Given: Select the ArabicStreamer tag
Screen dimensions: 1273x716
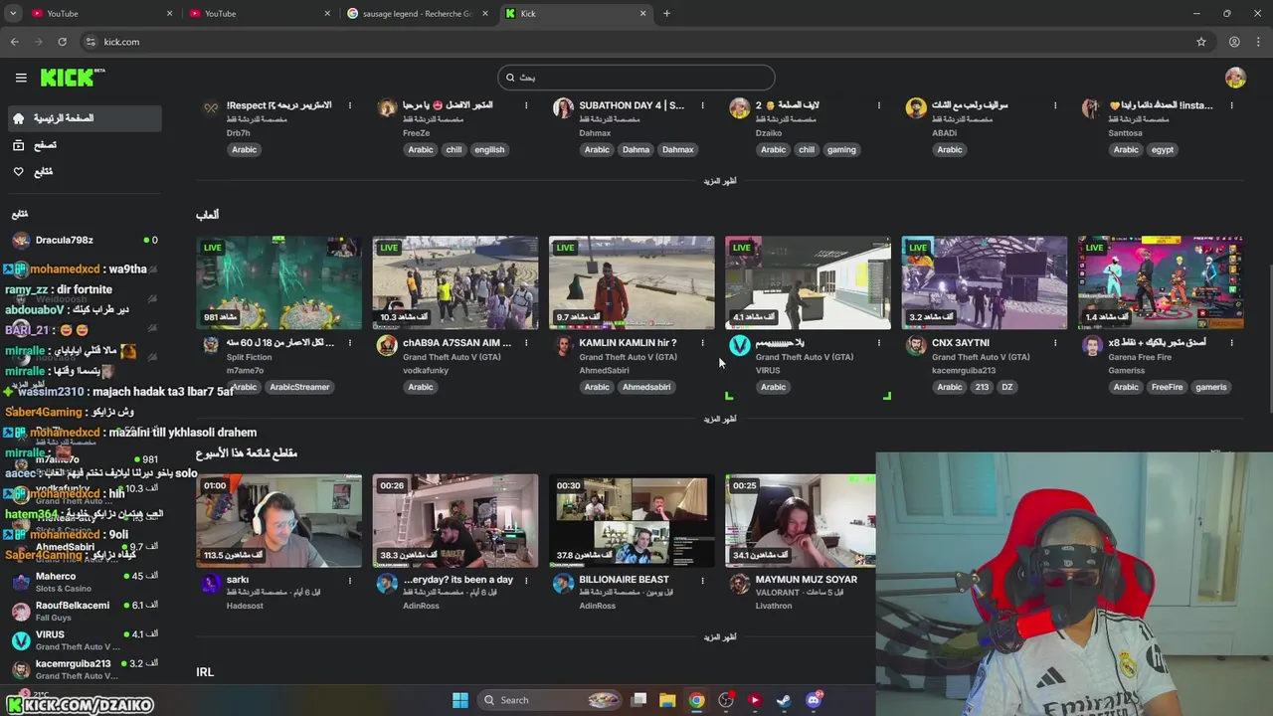Looking at the screenshot, I should [x=299, y=387].
